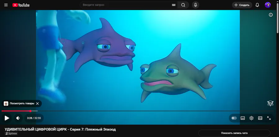
Task: Click Показать запись чата button
Action: coord(234,133)
